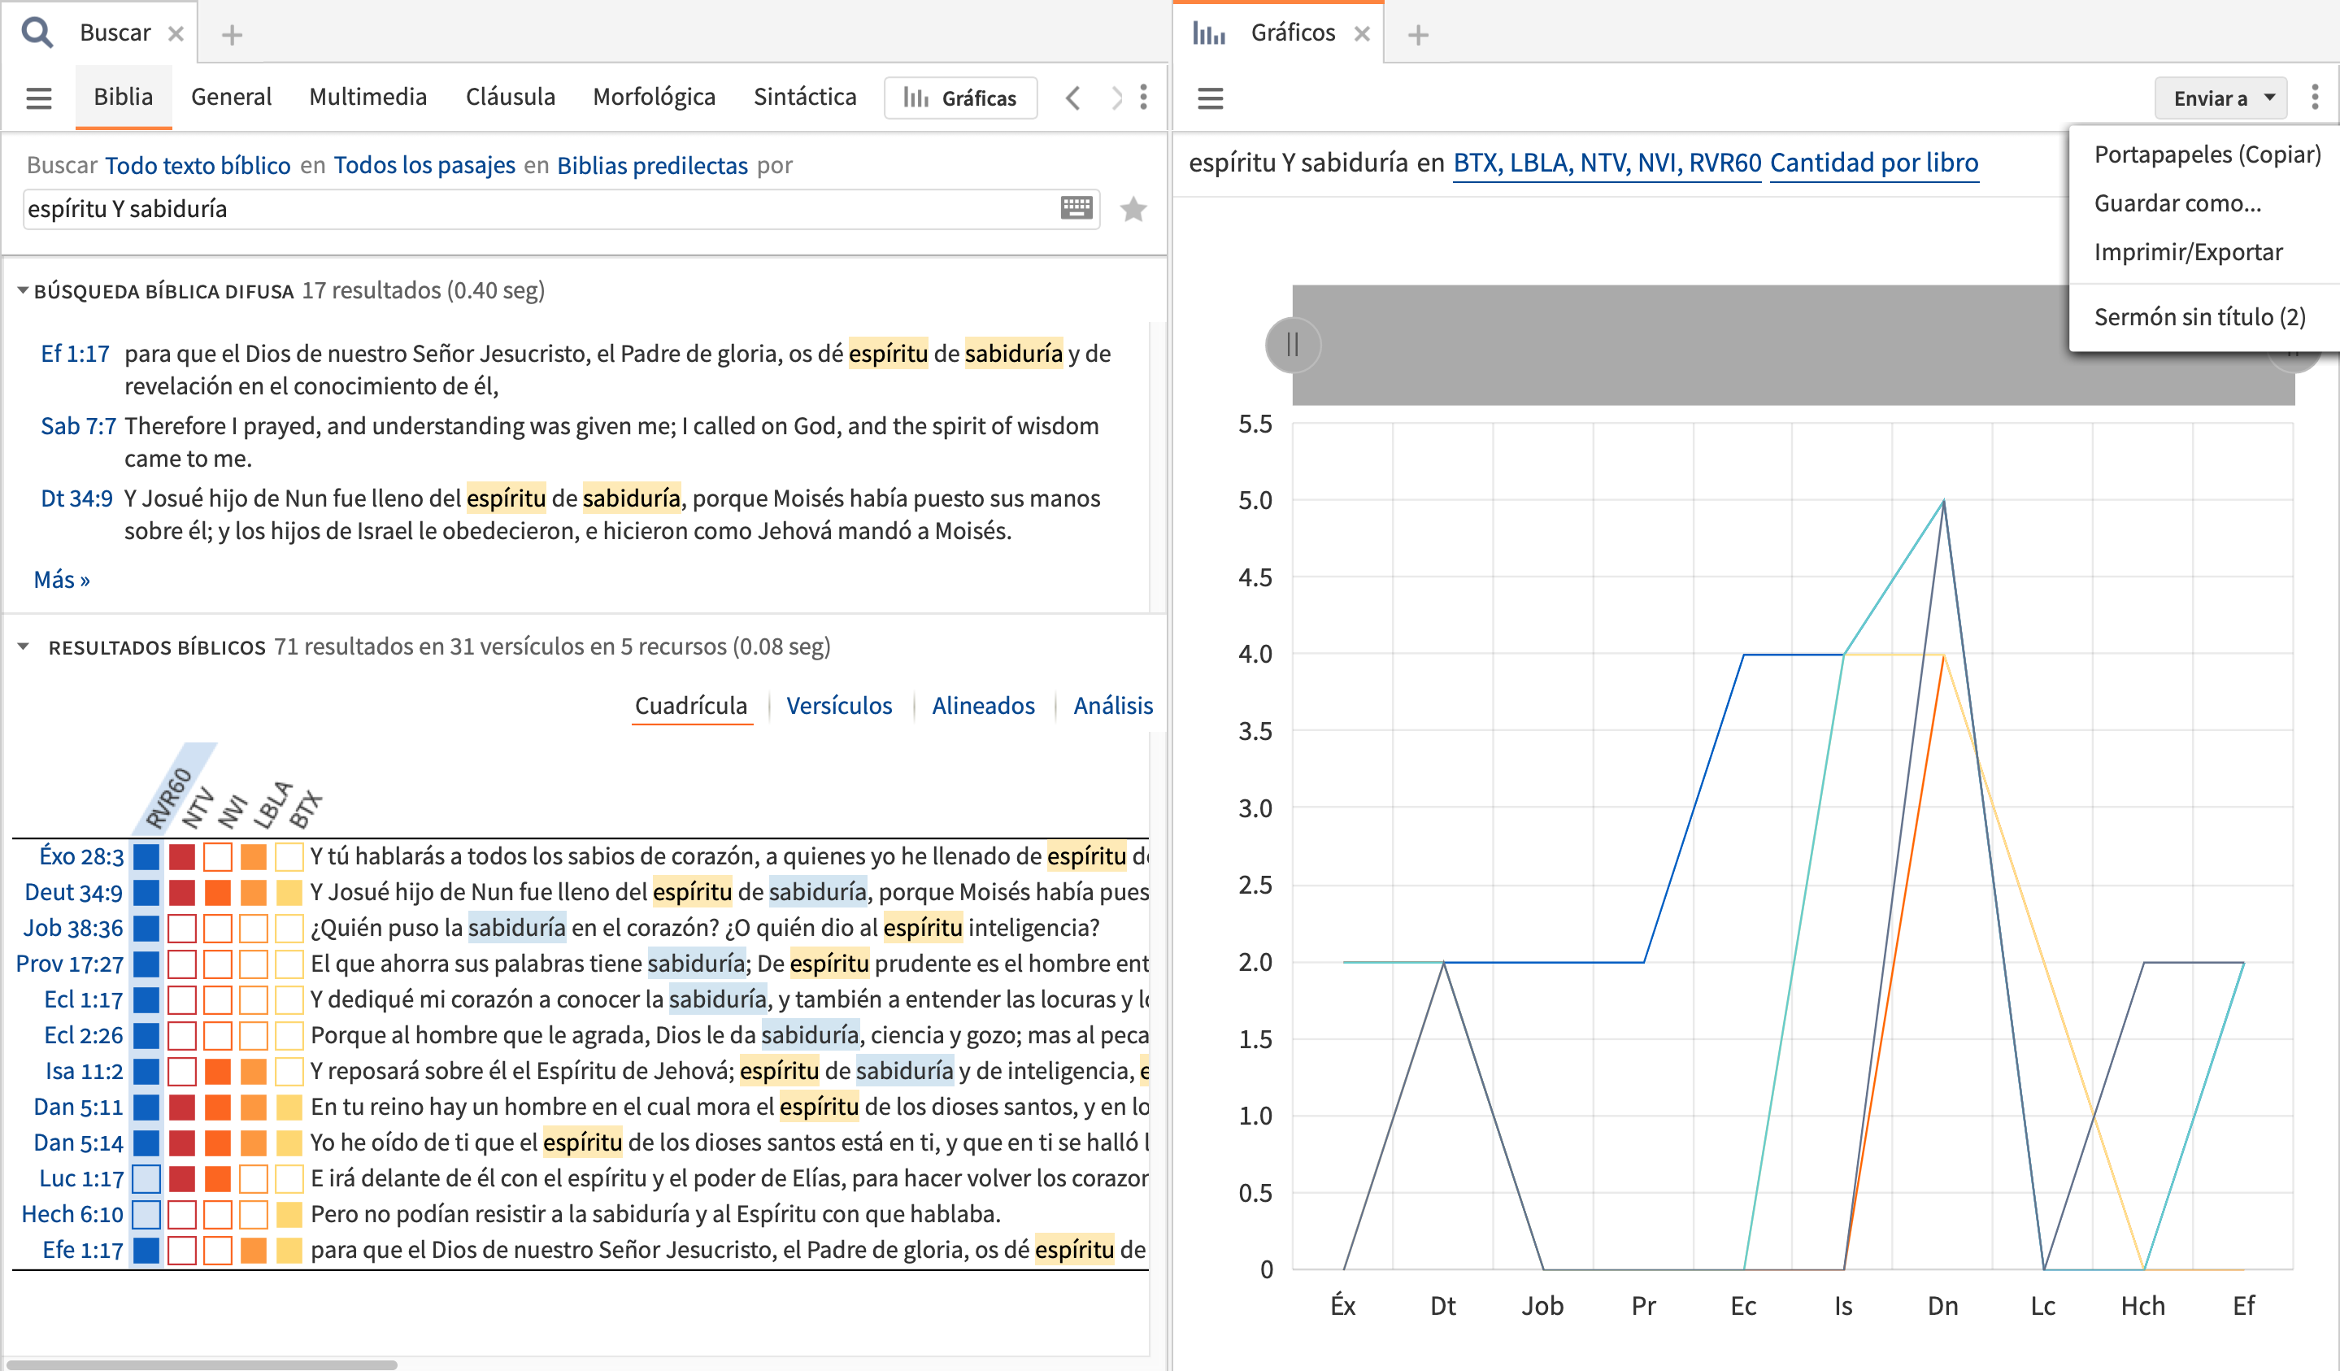Click the magnifier search icon in Buscar tab
Image resolution: width=2340 pixels, height=1371 pixels.
38,33
